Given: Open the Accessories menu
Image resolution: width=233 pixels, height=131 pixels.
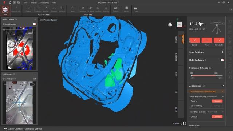Looking at the screenshot, I should [x=44, y=3].
